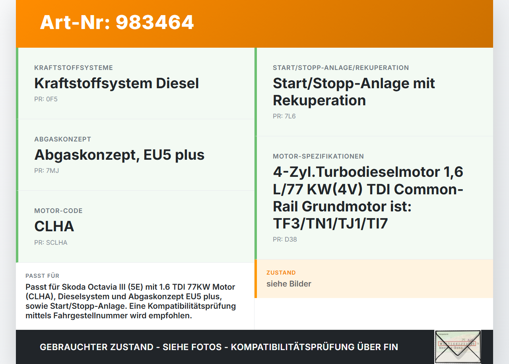Select the PR: 7MJ code label
Screen dimensions: 509x364
coord(46,170)
